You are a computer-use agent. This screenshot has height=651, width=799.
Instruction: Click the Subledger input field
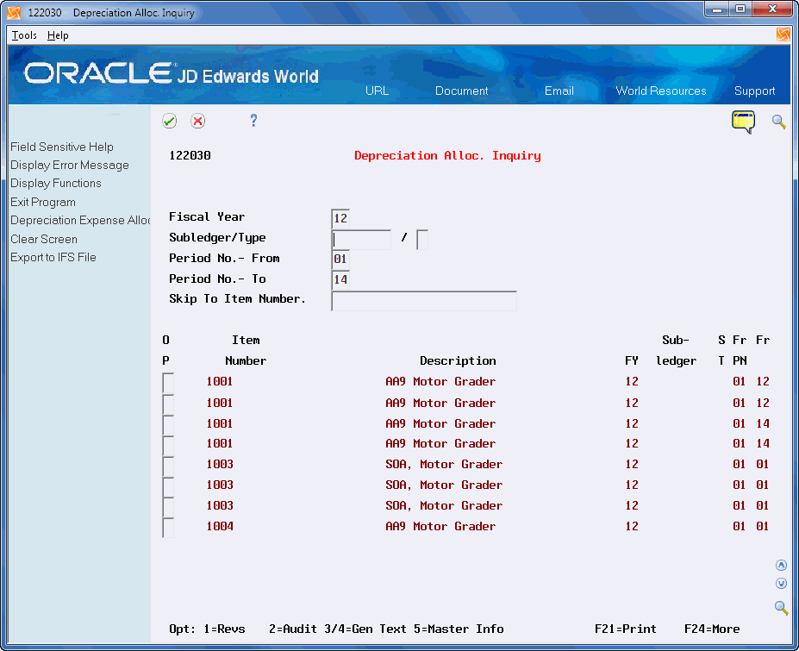pyautogui.click(x=361, y=239)
